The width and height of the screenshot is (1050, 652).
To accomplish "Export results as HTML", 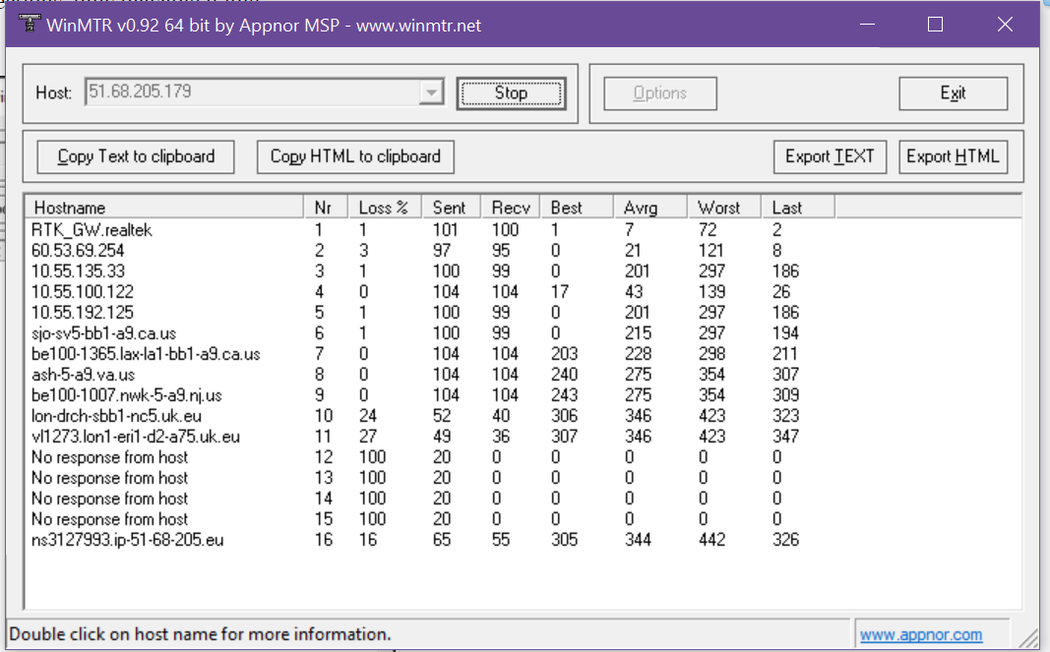I will [x=953, y=156].
